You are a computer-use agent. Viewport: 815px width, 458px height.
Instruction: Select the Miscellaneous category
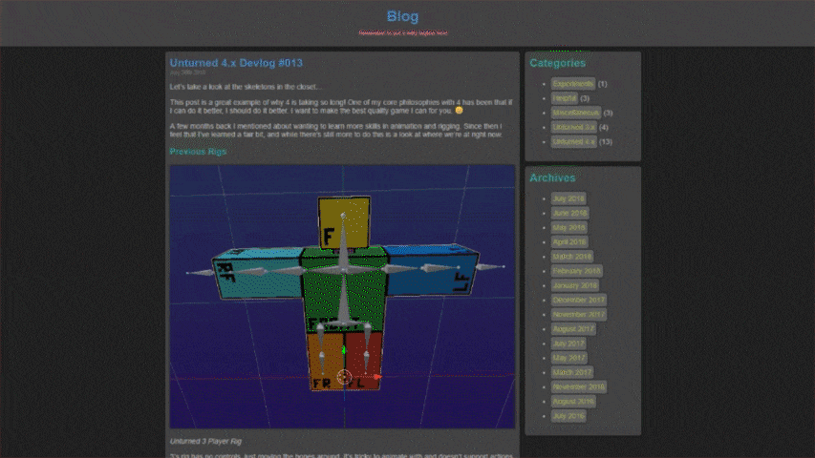point(576,113)
